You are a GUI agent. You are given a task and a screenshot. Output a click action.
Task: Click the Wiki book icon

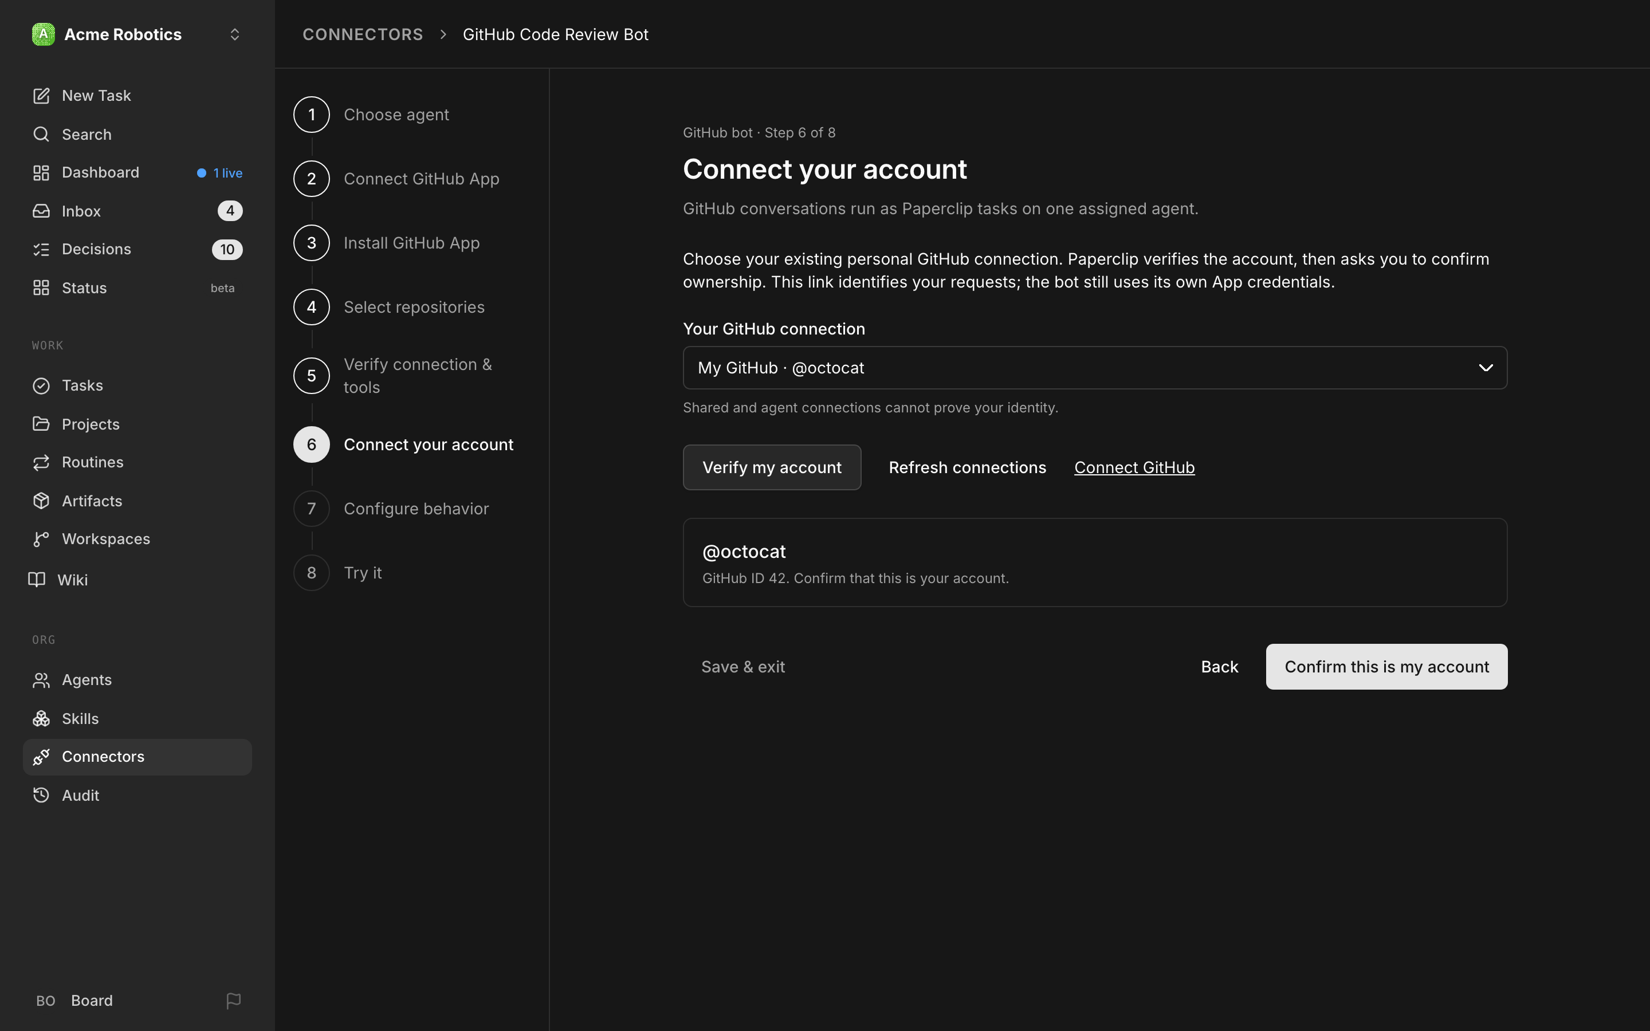coord(37,580)
